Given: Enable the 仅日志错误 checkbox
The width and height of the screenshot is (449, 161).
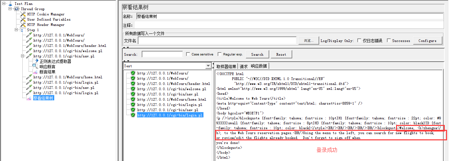Looking at the screenshot, I should pyautogui.click(x=359, y=41).
